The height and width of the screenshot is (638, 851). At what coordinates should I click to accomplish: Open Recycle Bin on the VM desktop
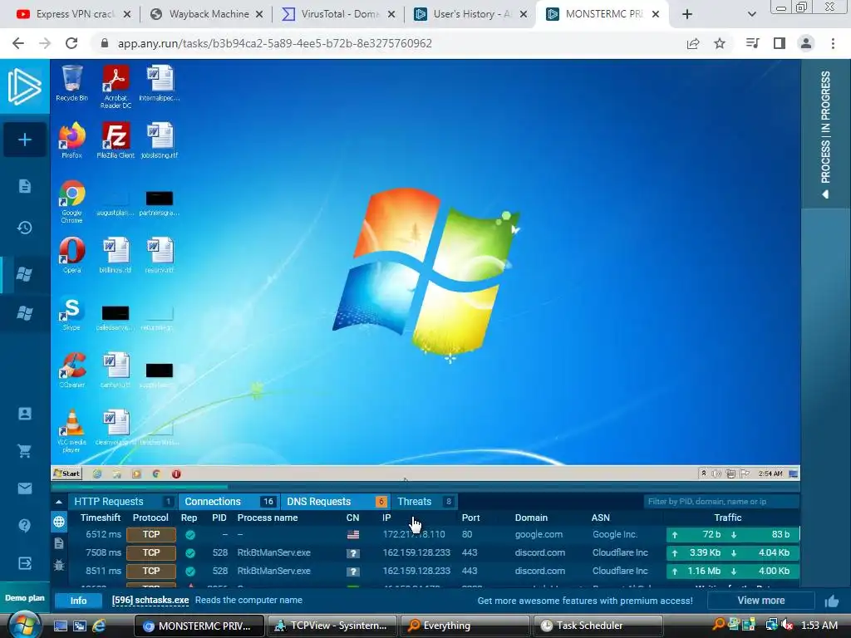[x=71, y=83]
